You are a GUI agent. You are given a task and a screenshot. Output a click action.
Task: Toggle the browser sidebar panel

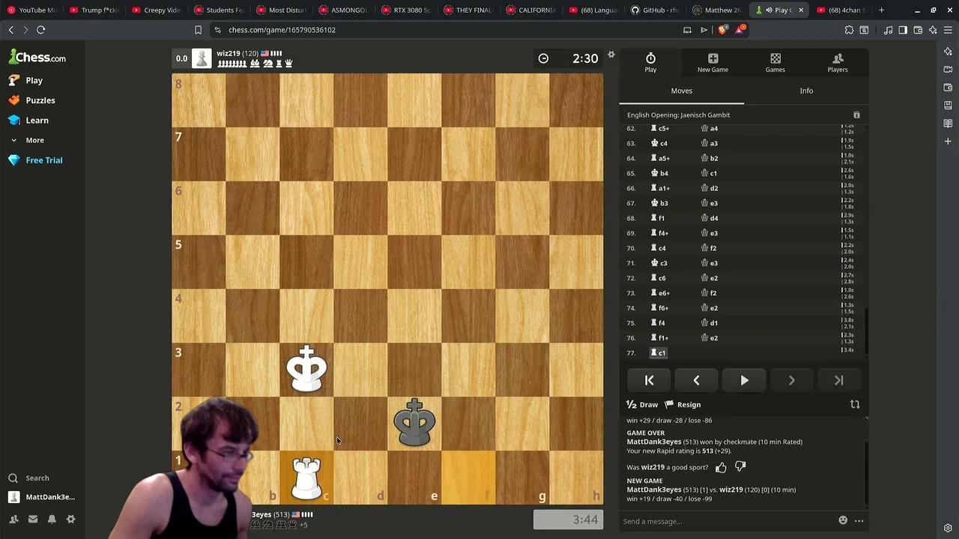click(x=903, y=30)
